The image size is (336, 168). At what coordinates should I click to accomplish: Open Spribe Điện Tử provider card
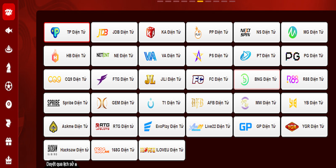pyautogui.click(x=67, y=103)
